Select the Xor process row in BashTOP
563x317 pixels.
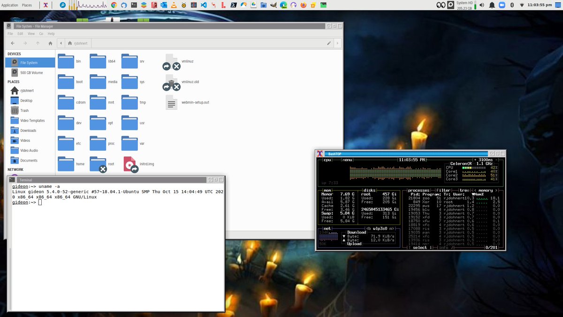point(454,202)
